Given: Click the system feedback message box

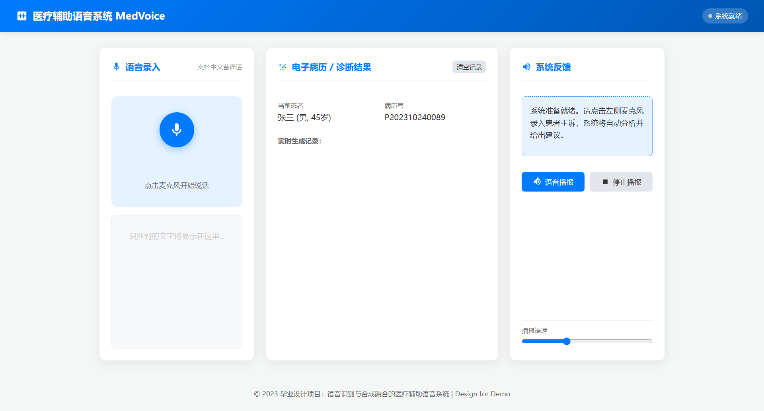Looking at the screenshot, I should 587,126.
